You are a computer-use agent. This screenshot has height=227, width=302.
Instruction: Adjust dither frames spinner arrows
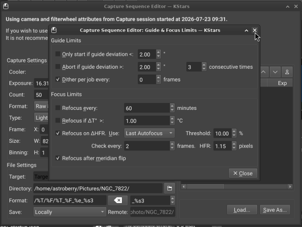pos(158,80)
